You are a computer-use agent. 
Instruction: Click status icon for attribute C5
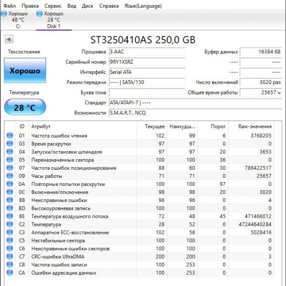[x=10, y=240]
